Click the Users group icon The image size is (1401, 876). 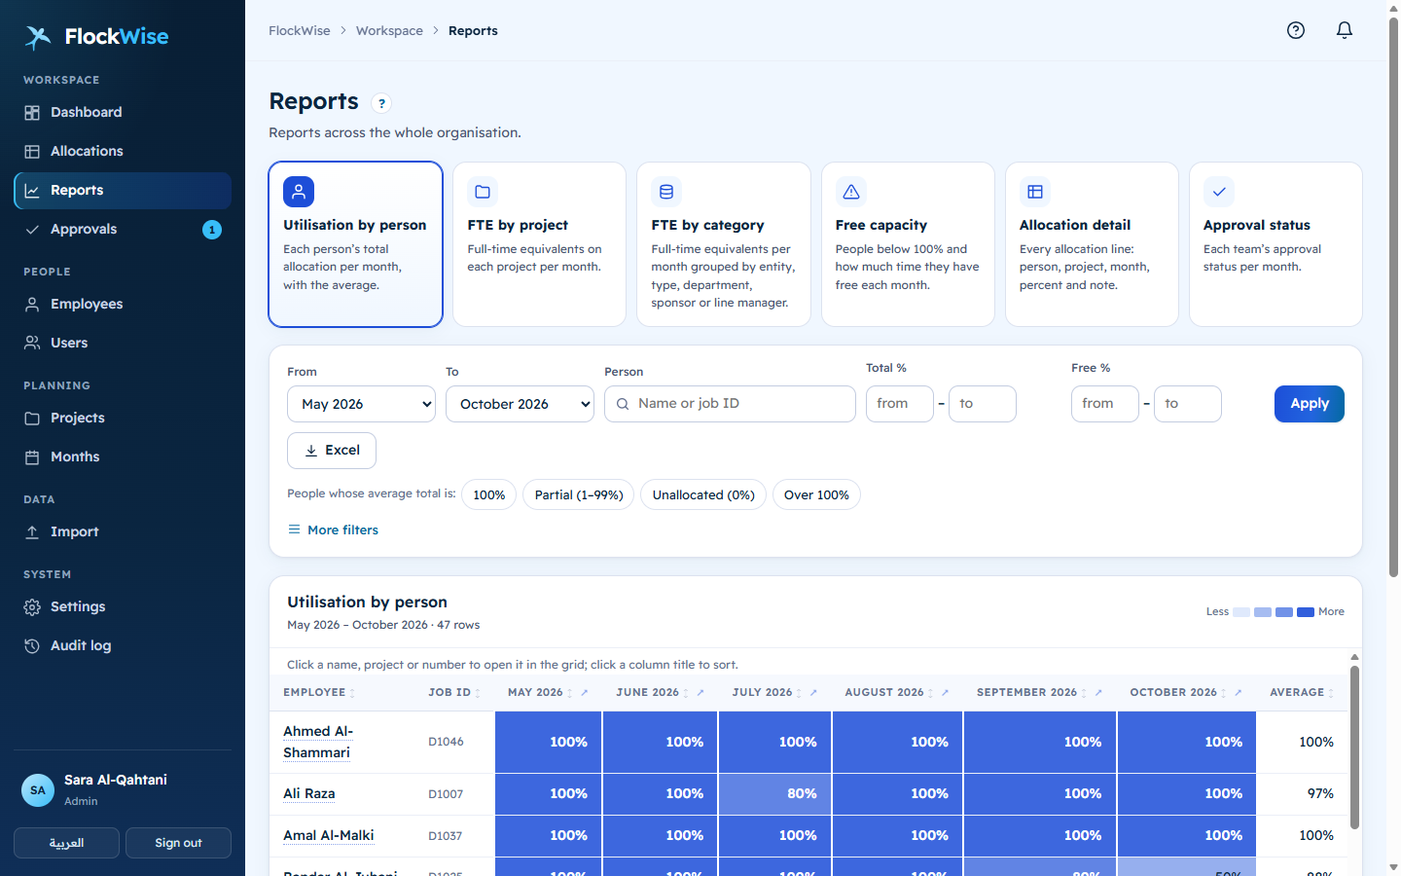pos(32,344)
